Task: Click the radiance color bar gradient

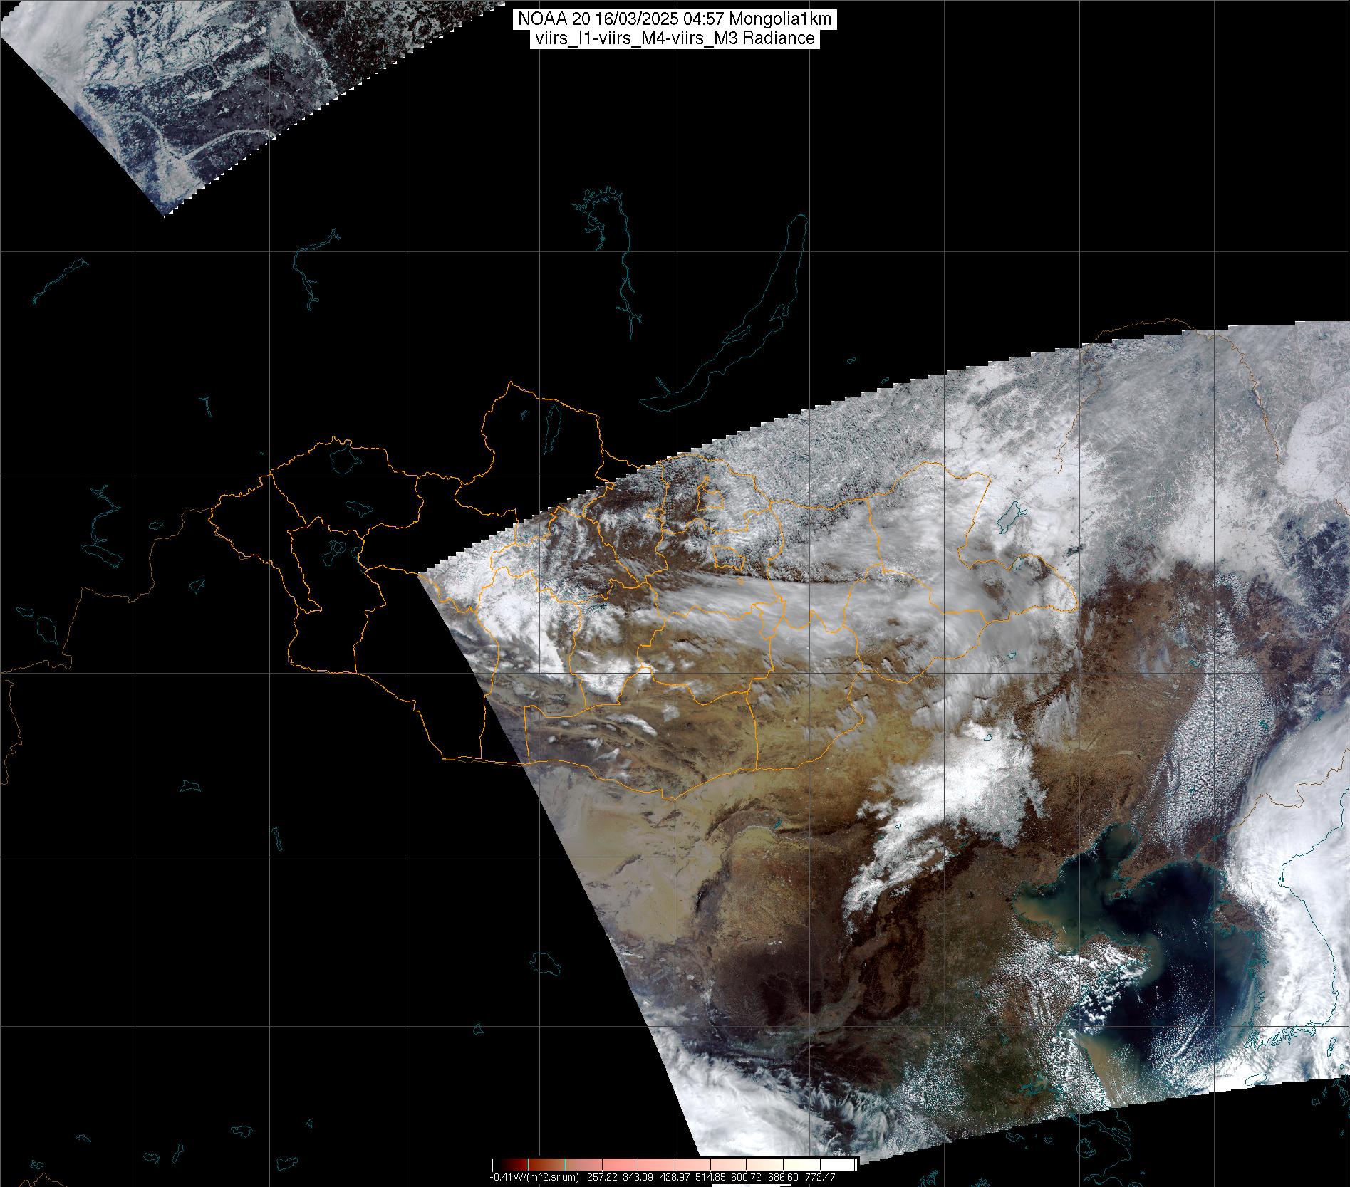Action: pyautogui.click(x=674, y=1164)
